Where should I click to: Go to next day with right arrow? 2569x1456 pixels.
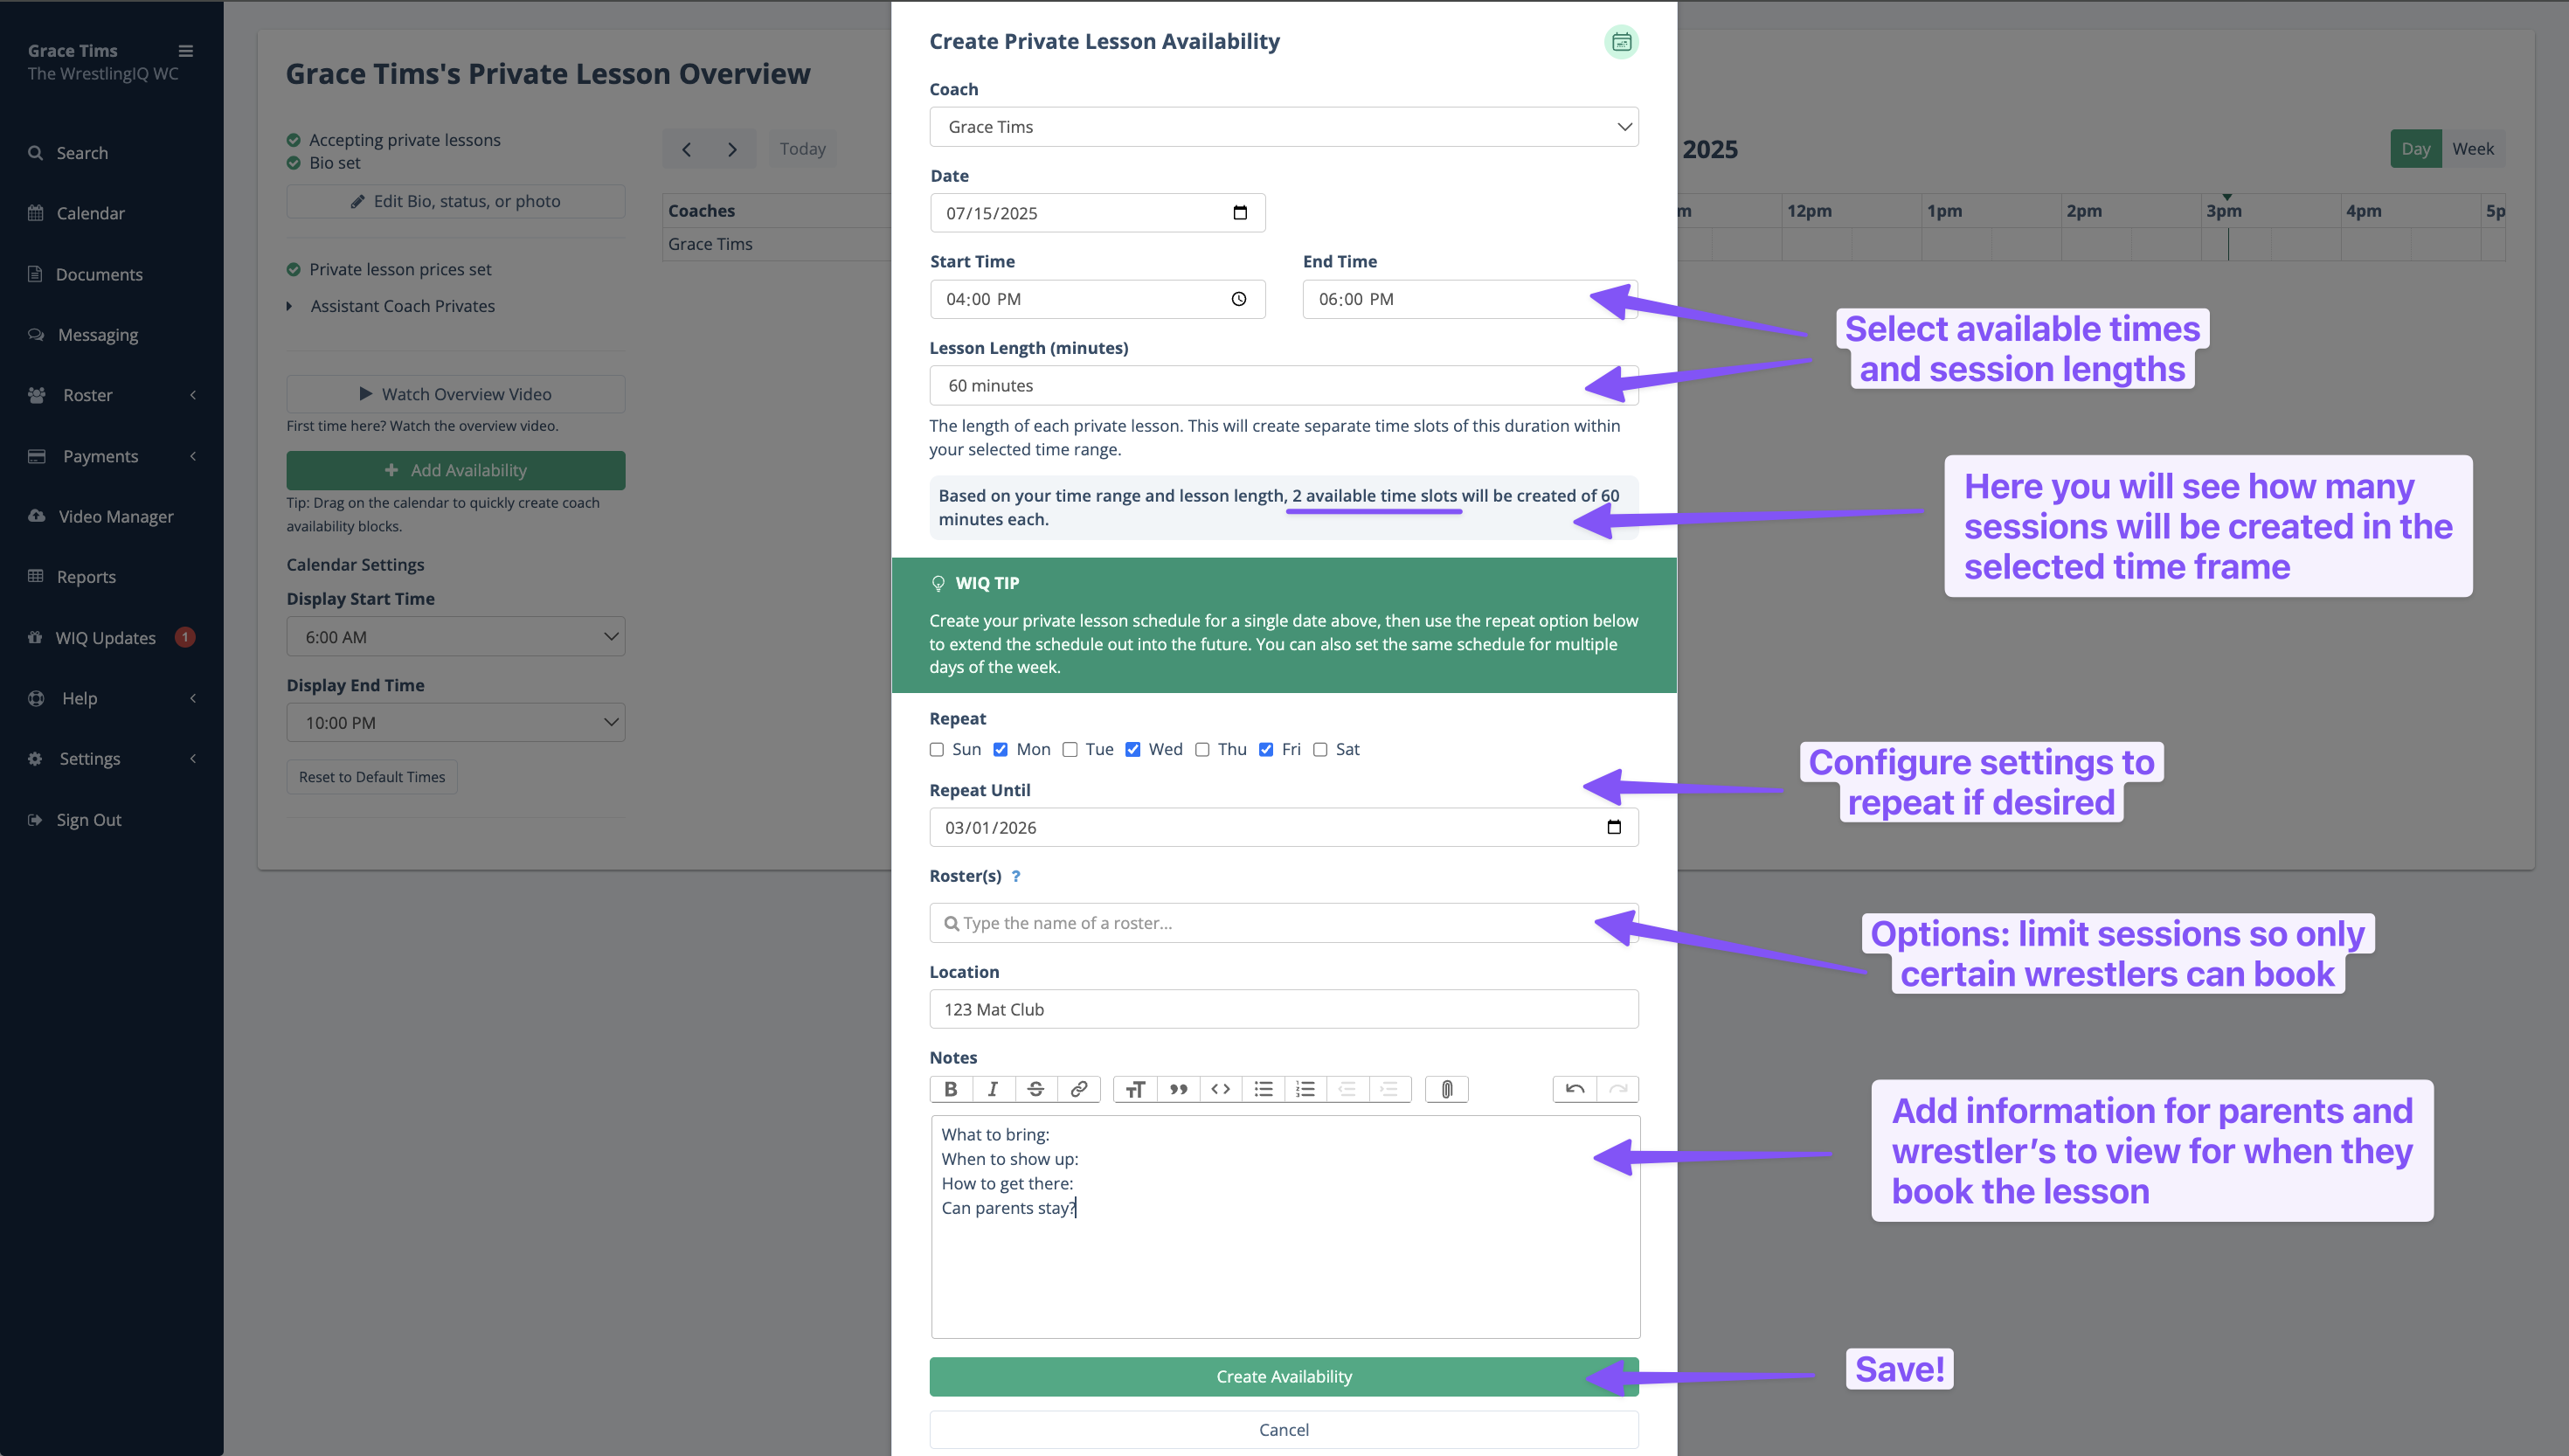(x=733, y=149)
